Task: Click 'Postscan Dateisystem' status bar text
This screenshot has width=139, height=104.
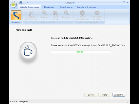Action: tap(19, 102)
